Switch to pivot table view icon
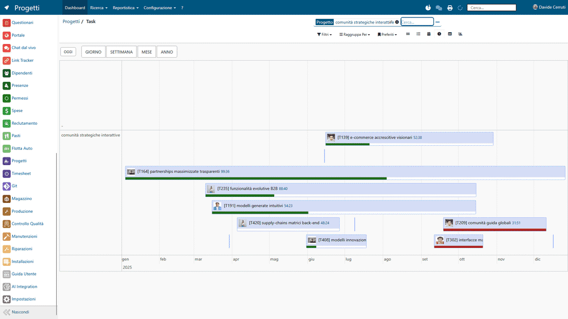568x319 pixels. click(450, 34)
